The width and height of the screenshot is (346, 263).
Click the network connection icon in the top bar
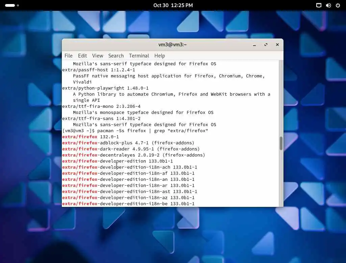(319, 5)
